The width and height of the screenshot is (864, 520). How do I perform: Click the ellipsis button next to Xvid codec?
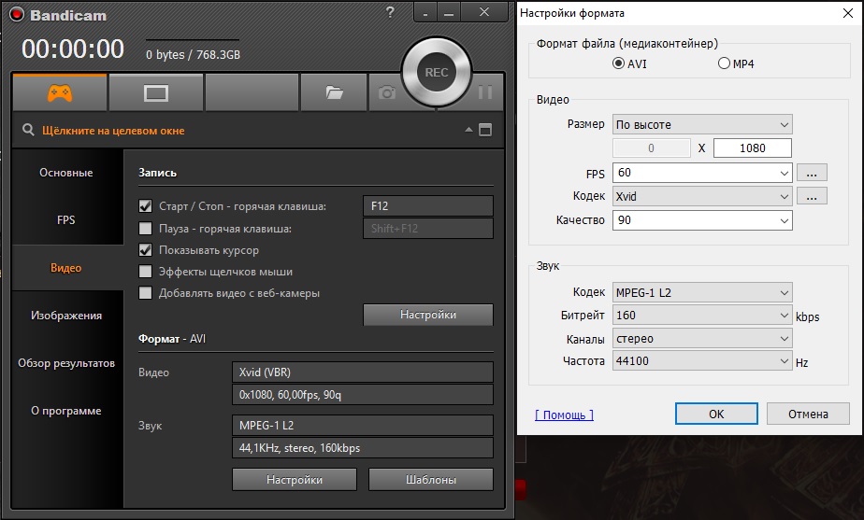(812, 196)
